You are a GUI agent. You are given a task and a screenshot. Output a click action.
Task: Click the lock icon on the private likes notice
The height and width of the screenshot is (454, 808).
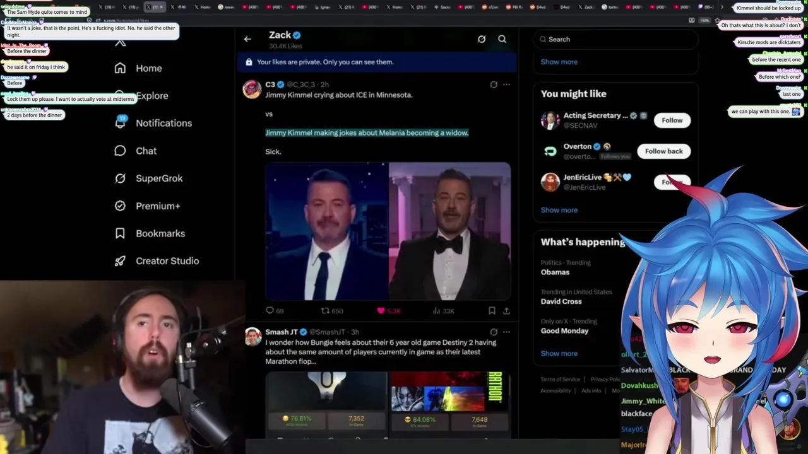[x=249, y=62]
